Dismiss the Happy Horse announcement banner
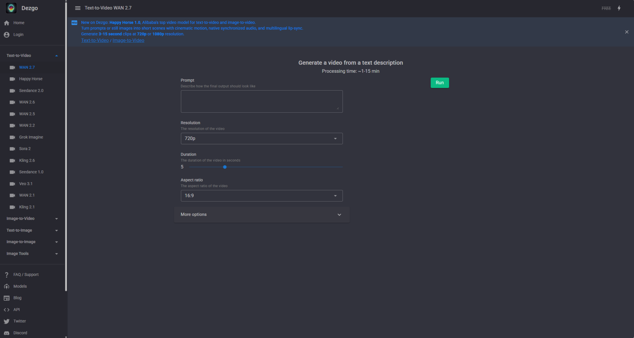Viewport: 634px width, 338px height. click(627, 32)
